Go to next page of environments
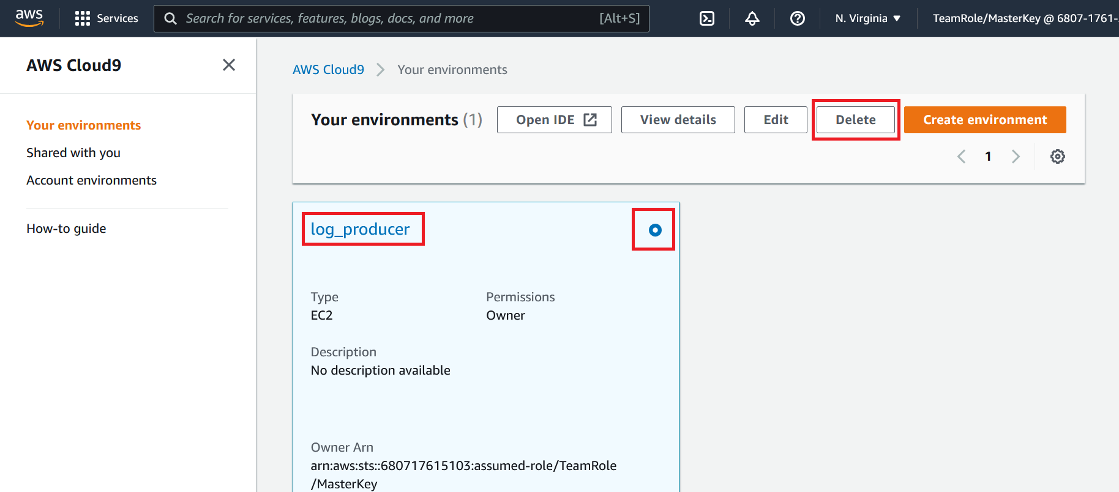Viewport: 1119px width, 492px height. coord(1016,156)
